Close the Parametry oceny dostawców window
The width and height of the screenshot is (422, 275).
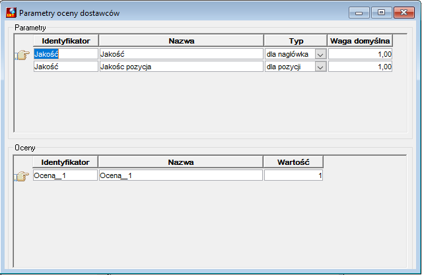click(404, 13)
